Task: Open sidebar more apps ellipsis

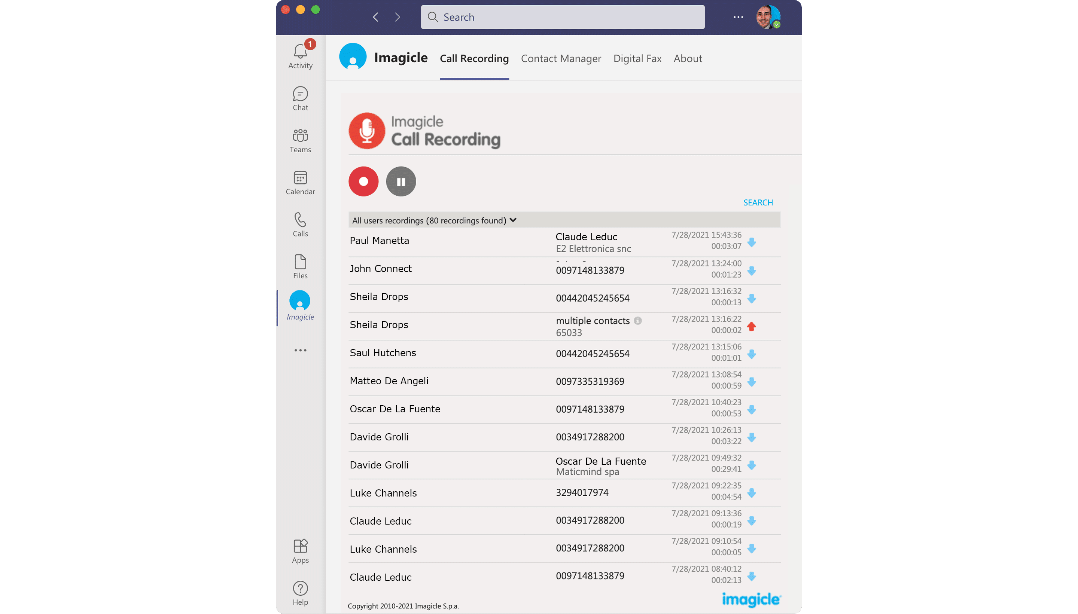Action: 300,350
